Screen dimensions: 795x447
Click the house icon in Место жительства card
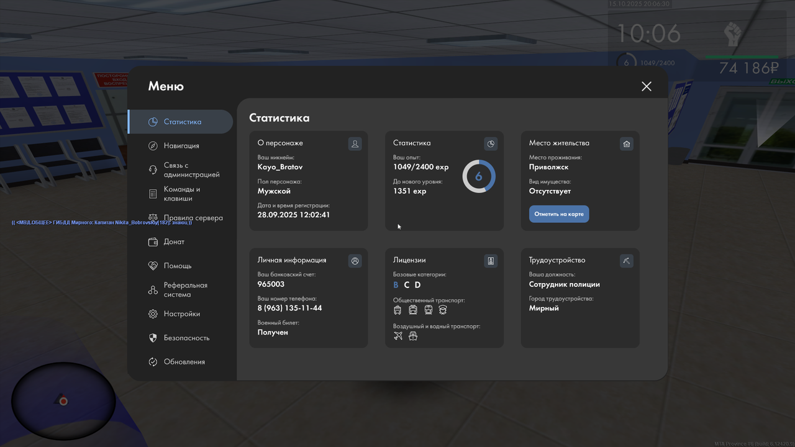(627, 144)
